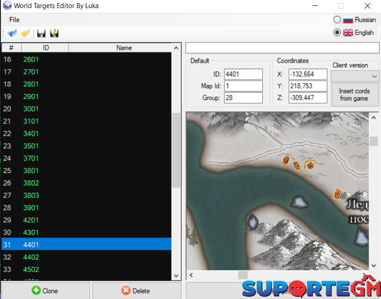Select the Russian language radio button
The height and width of the screenshot is (299, 381).
coord(337,19)
